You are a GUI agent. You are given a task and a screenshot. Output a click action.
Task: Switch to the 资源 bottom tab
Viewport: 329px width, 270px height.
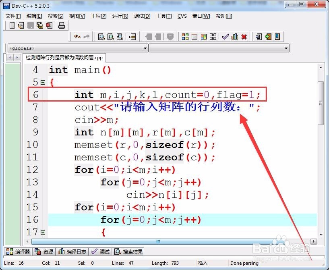coord(44,251)
